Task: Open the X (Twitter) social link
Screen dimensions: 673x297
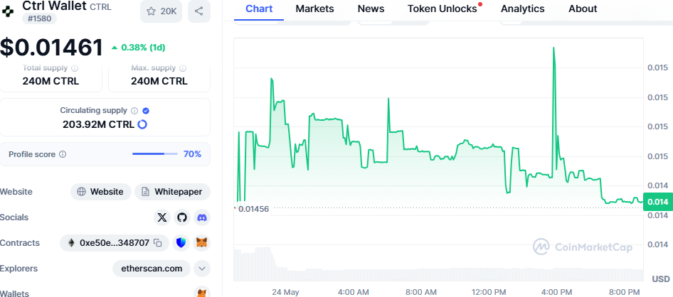Action: (x=161, y=217)
